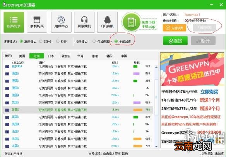Select the 德国4 line name
This screenshot has width=226, height=157.
pos(15,95)
